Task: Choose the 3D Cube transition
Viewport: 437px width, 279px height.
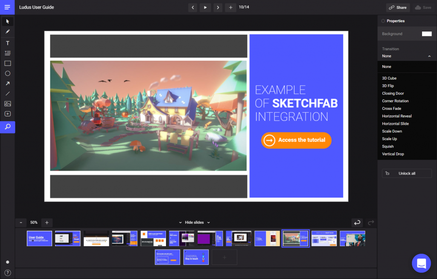Action: click(389, 78)
